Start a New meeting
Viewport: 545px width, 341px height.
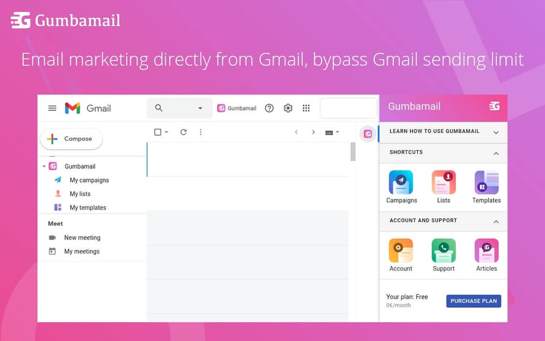[x=82, y=237]
